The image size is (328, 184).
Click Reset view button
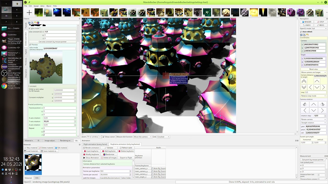[313, 69]
